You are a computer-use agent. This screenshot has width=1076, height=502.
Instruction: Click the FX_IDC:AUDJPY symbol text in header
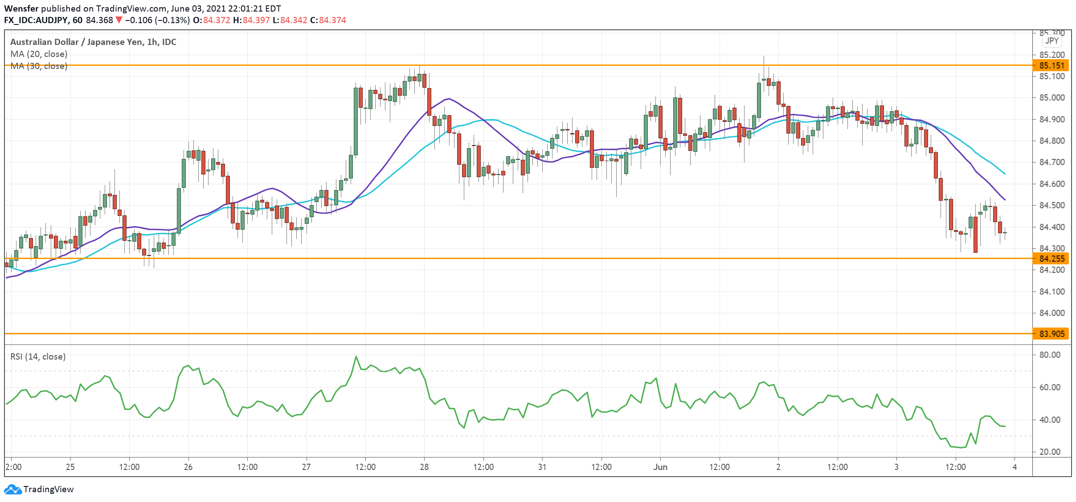pos(36,20)
